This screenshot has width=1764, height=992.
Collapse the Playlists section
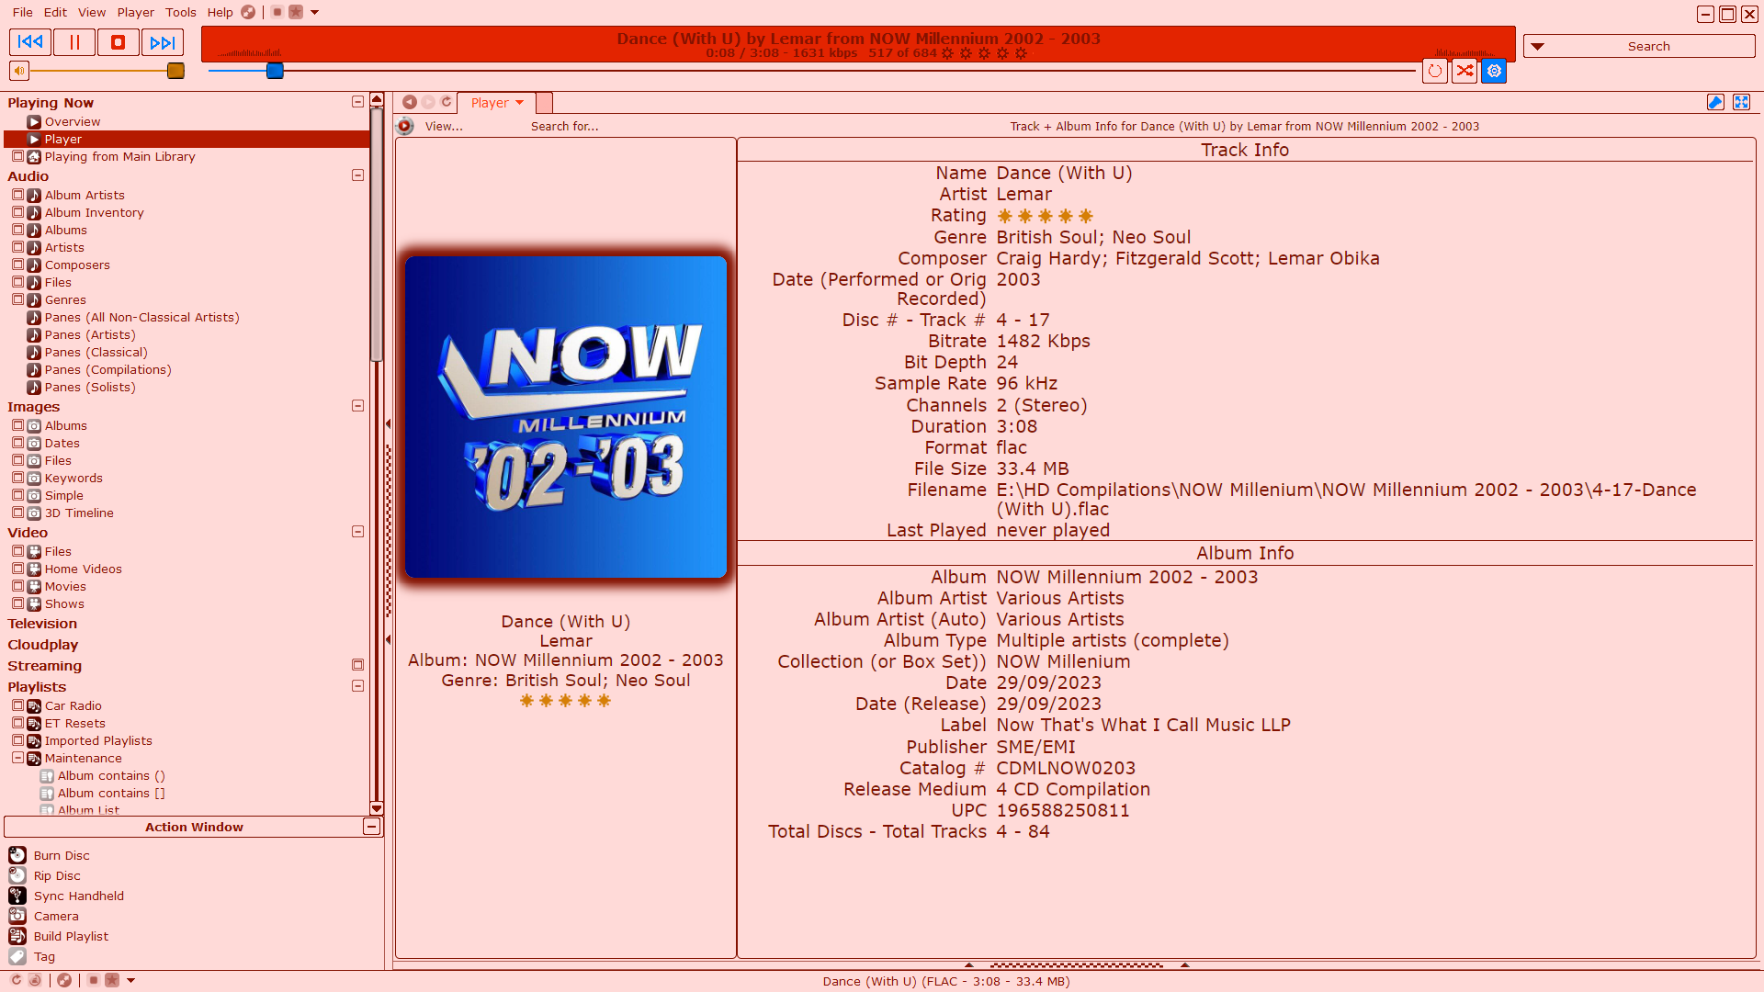357,686
